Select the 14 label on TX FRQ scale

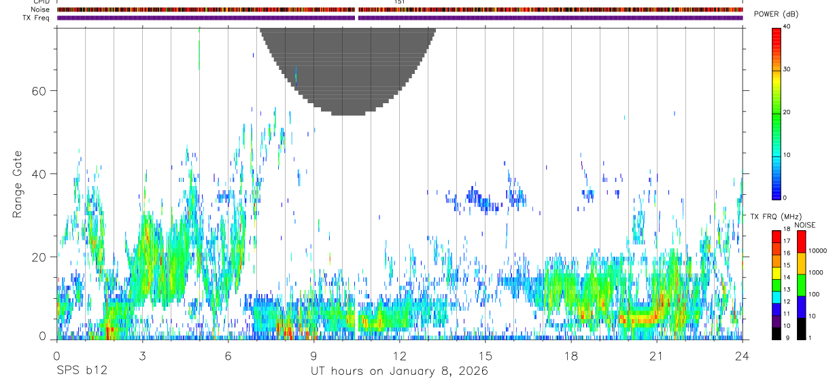tap(787, 277)
